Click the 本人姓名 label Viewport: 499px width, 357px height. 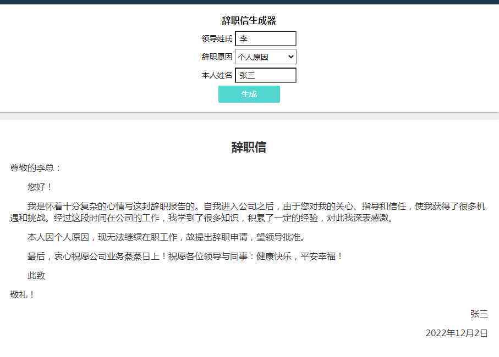[x=217, y=75]
